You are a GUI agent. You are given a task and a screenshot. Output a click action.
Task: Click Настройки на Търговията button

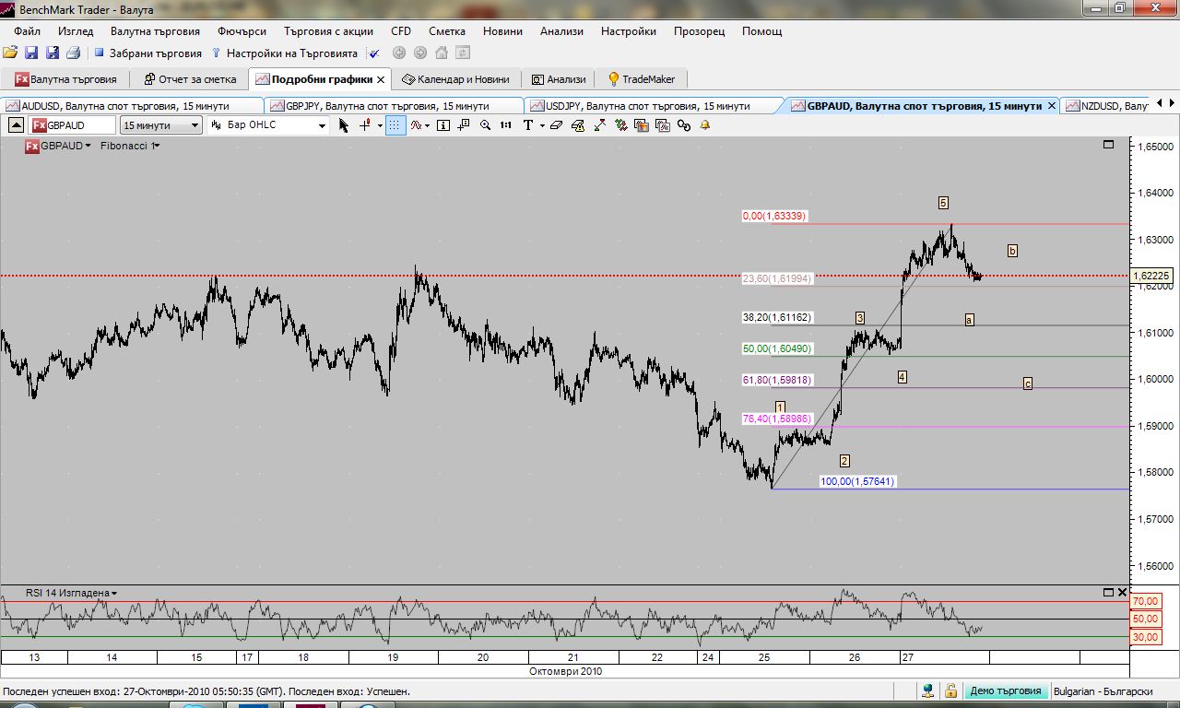click(284, 53)
